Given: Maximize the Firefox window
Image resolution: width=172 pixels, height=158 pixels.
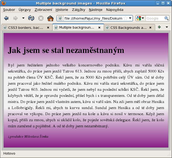Looking at the screenshot, I should 163,3.
